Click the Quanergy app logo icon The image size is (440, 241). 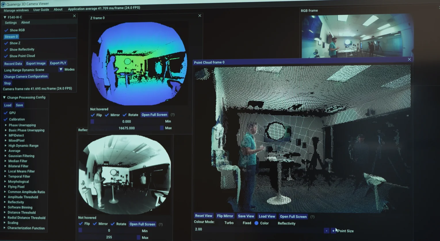[x=3, y=4]
